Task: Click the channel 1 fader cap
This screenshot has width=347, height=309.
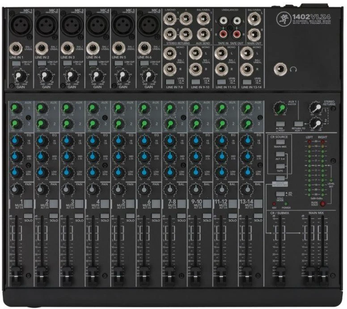Action: pyautogui.click(x=17, y=276)
